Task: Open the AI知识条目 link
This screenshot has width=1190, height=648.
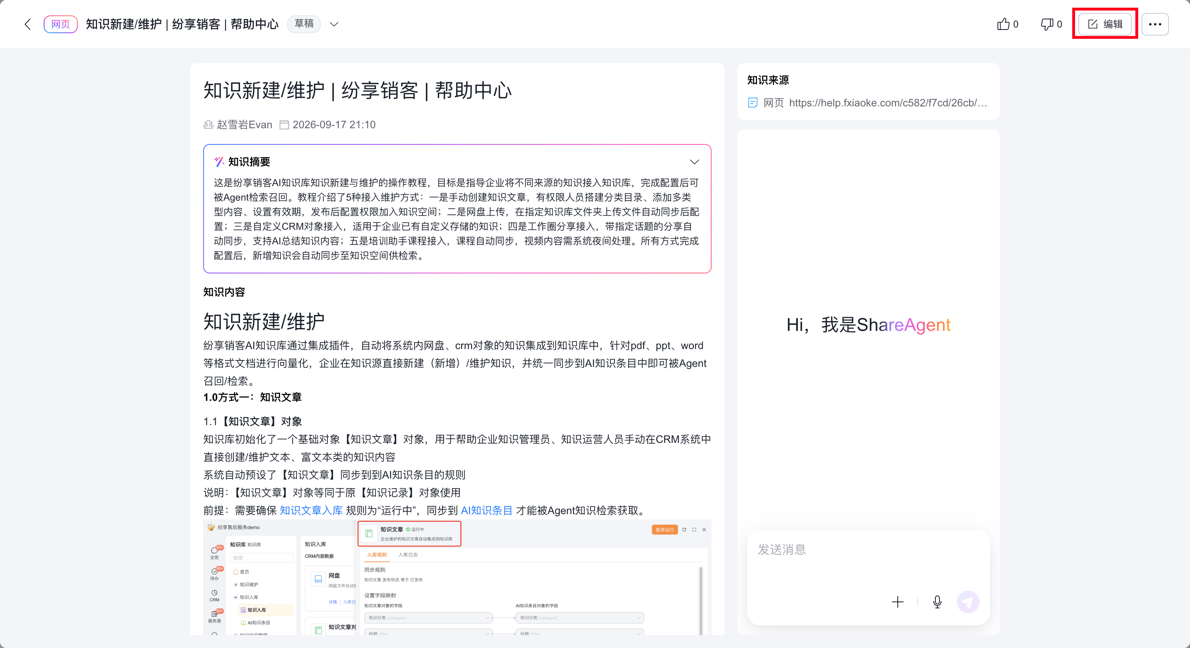Action: click(487, 510)
